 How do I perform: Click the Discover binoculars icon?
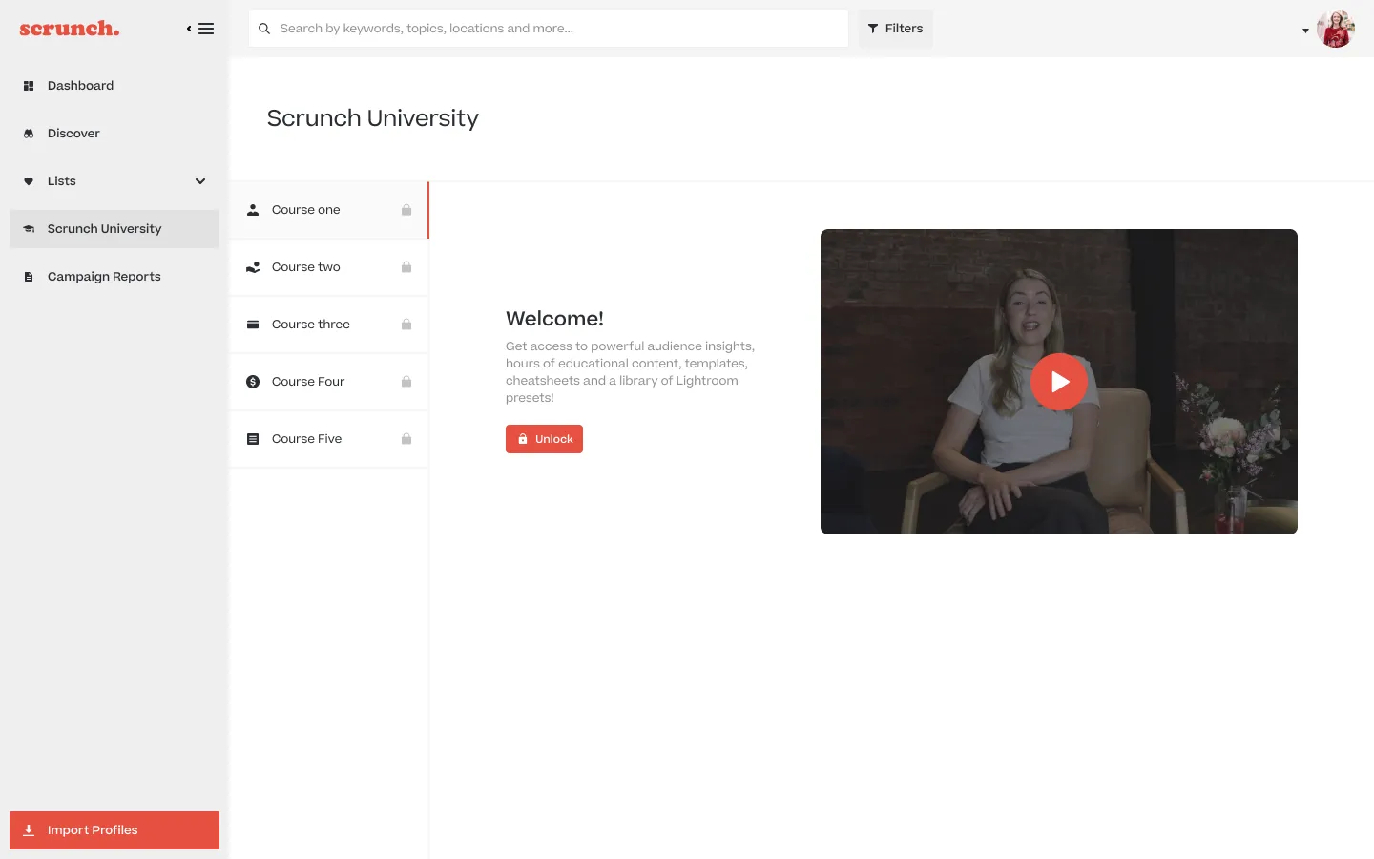pyautogui.click(x=29, y=134)
